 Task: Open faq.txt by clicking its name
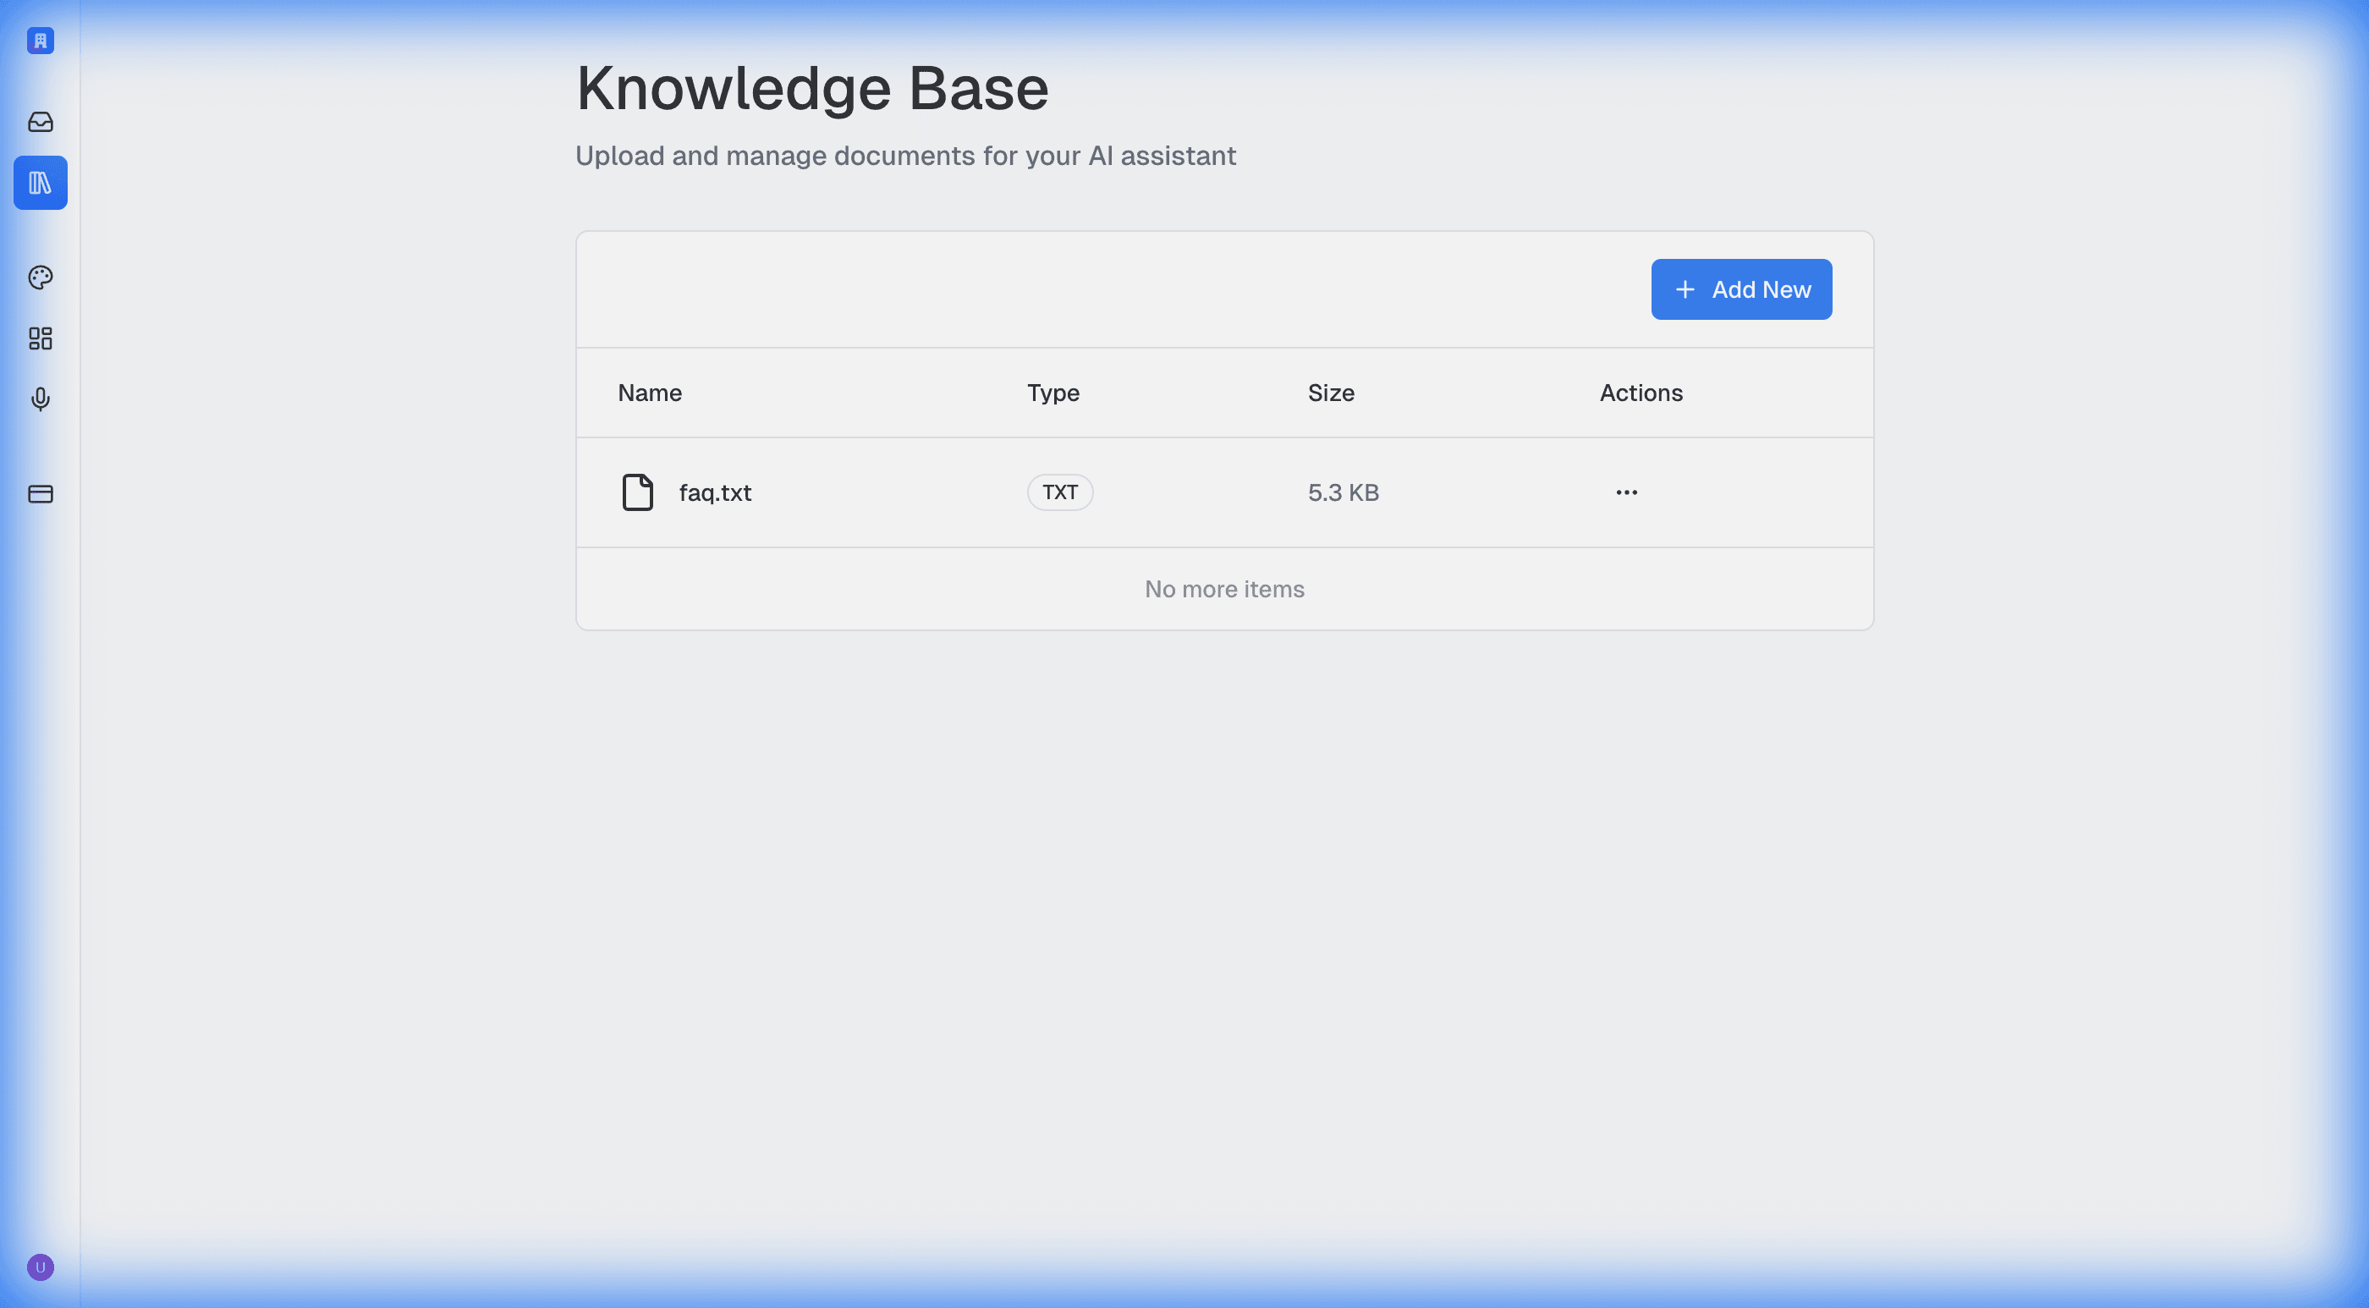click(x=715, y=492)
